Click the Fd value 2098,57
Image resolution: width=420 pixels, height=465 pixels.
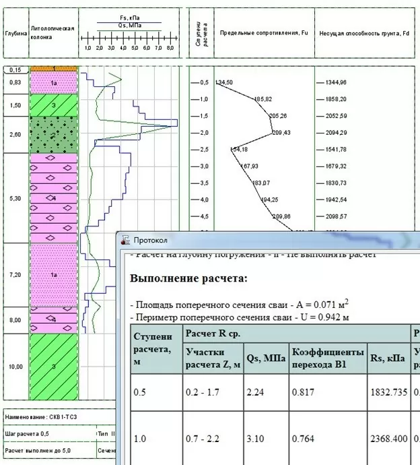(336, 216)
